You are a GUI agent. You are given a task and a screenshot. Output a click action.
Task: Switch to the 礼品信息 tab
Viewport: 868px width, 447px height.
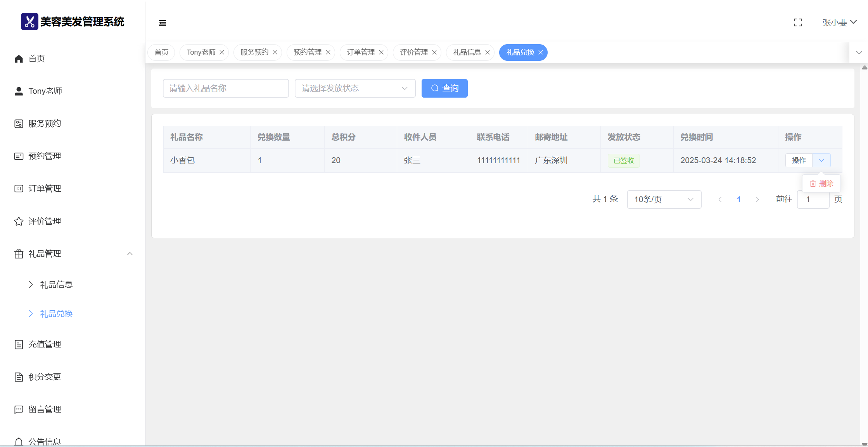coord(467,52)
